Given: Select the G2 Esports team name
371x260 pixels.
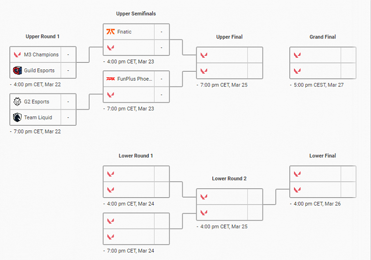Looking at the screenshot, I should (x=37, y=101).
